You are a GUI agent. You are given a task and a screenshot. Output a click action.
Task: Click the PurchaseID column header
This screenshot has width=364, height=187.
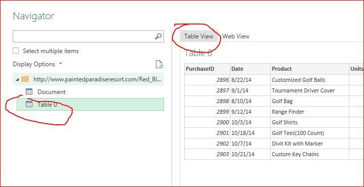pos(207,69)
